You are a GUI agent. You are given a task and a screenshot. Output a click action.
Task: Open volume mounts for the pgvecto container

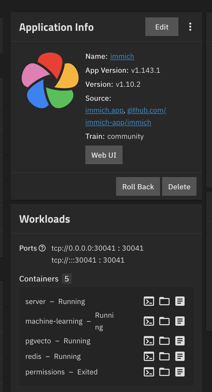164,341
